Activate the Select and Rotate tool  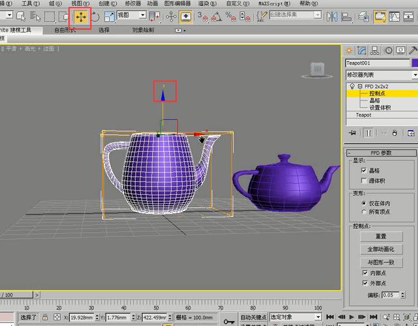[x=95, y=16]
